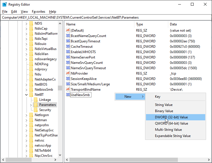Click the BcastQueryTimeout DWORD icon
212x163 pixels.
(68, 41)
